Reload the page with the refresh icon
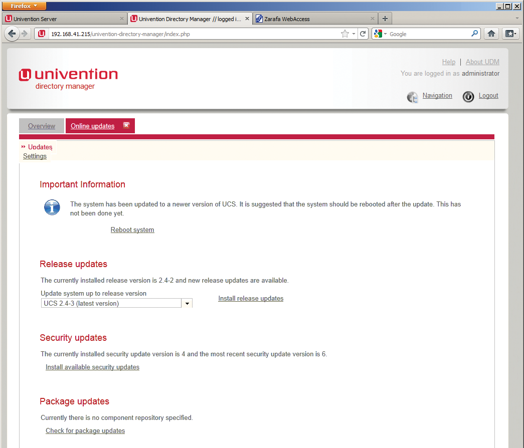 364,34
